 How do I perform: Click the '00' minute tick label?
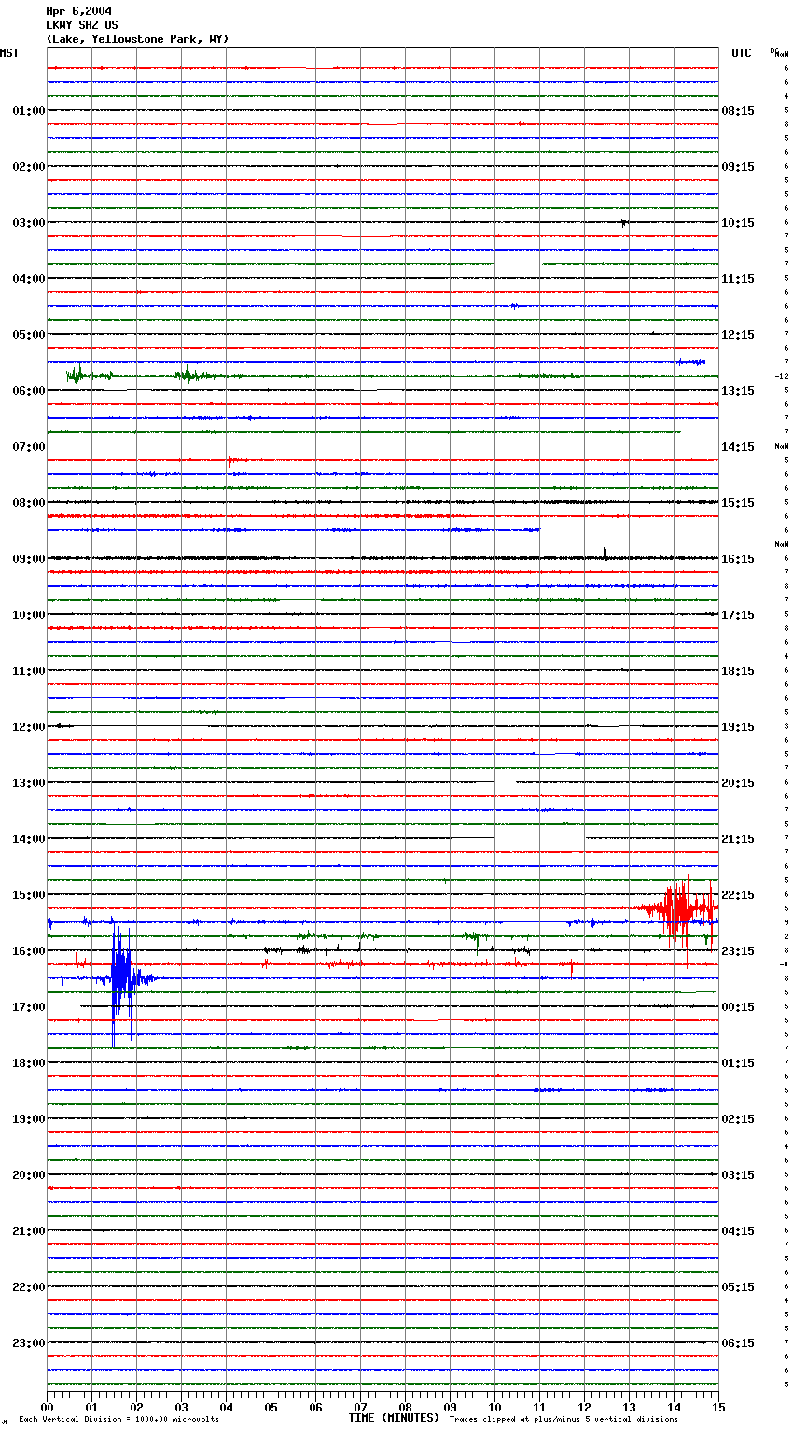pyautogui.click(x=48, y=1407)
